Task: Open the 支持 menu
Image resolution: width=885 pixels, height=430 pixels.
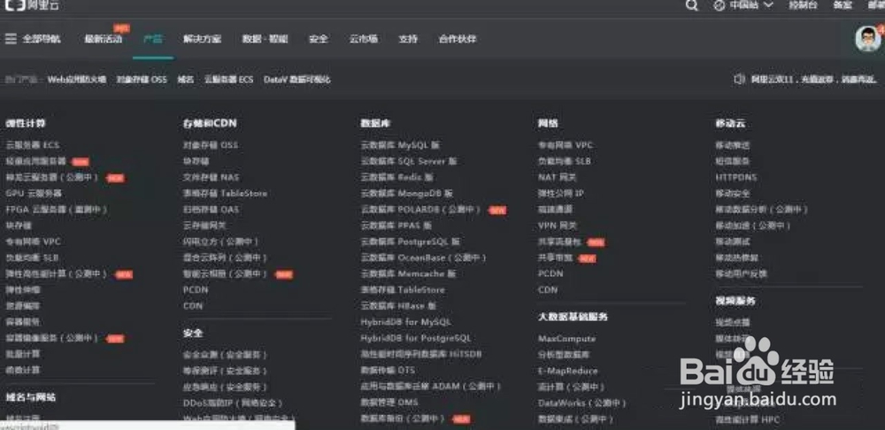Action: (408, 39)
